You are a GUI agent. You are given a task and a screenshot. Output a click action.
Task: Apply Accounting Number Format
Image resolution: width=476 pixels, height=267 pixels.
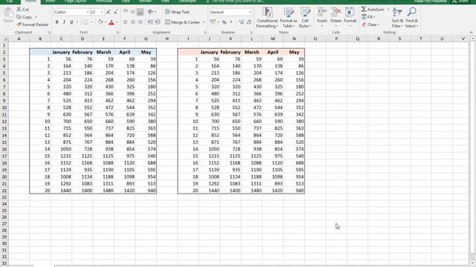click(213, 22)
